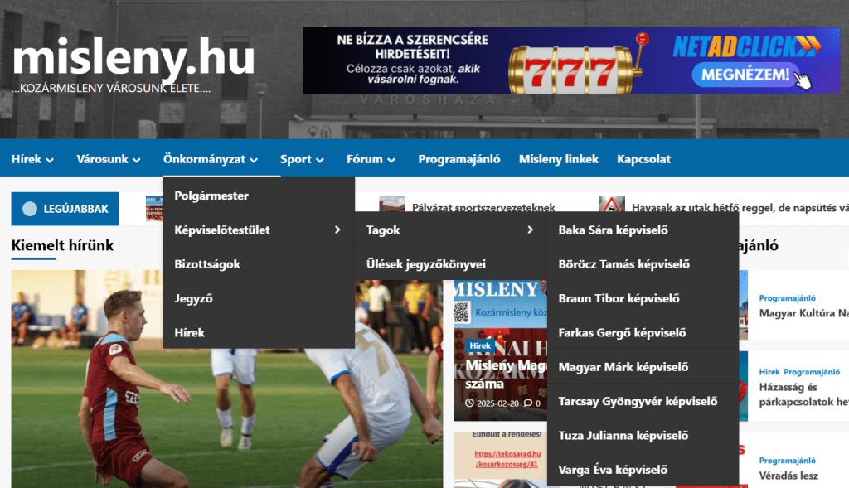Choose Tuza Julianna képviselő

pyautogui.click(x=643, y=436)
